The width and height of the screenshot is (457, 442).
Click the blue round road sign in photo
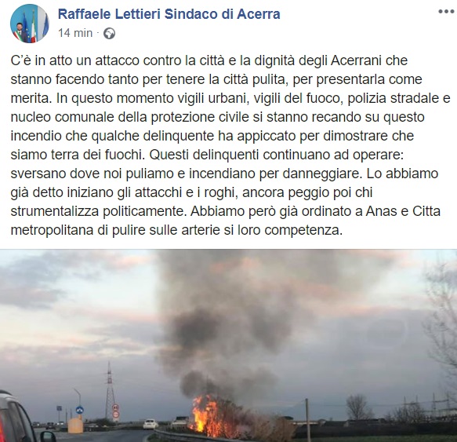tap(79, 410)
